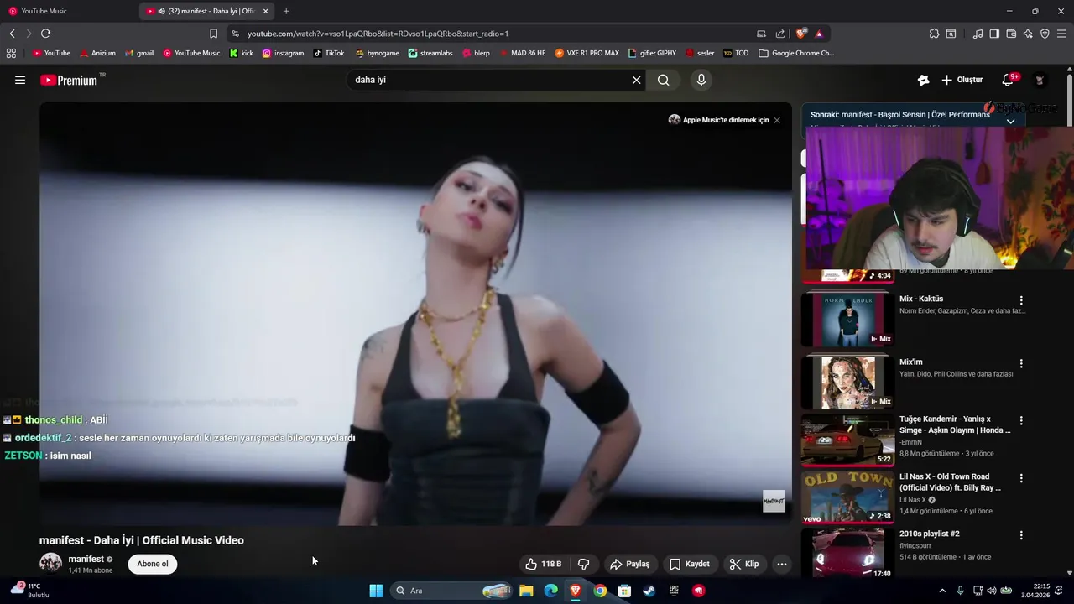Open the media control music note icon

tap(978, 34)
